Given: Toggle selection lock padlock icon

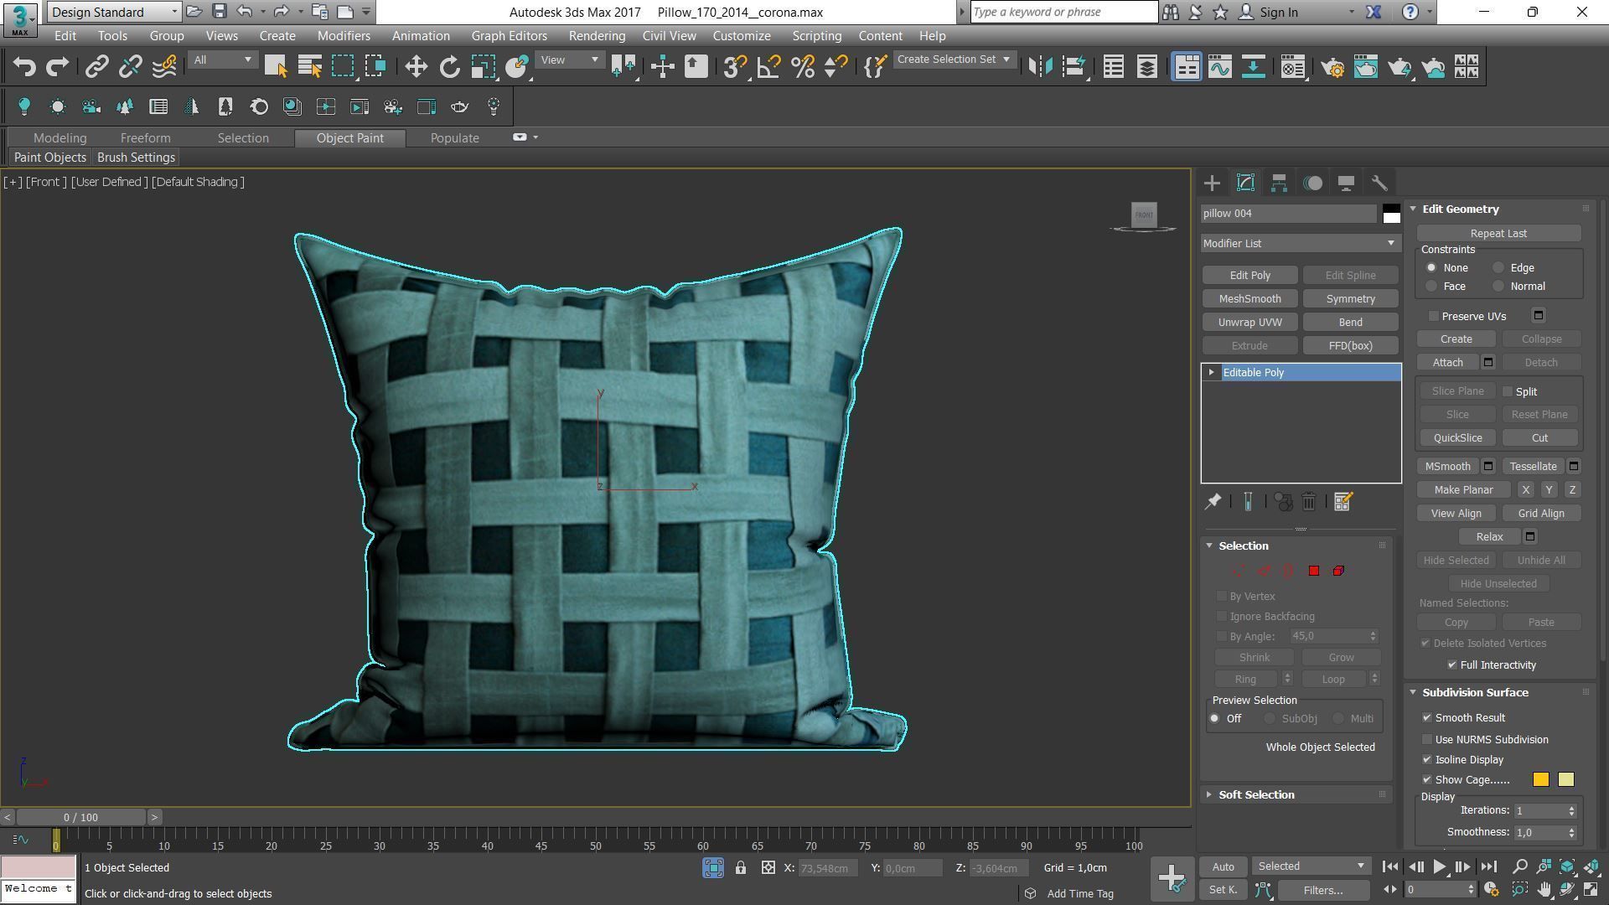Looking at the screenshot, I should point(741,868).
